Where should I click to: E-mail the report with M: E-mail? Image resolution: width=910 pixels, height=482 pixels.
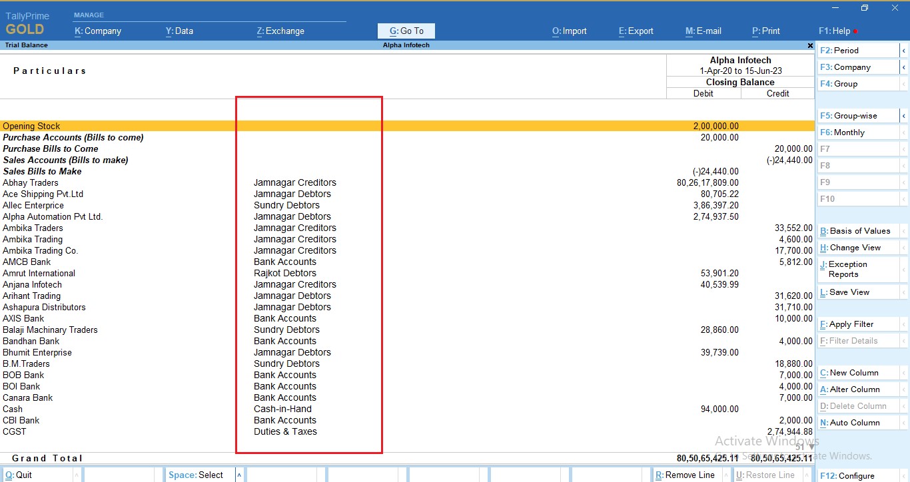(x=703, y=31)
